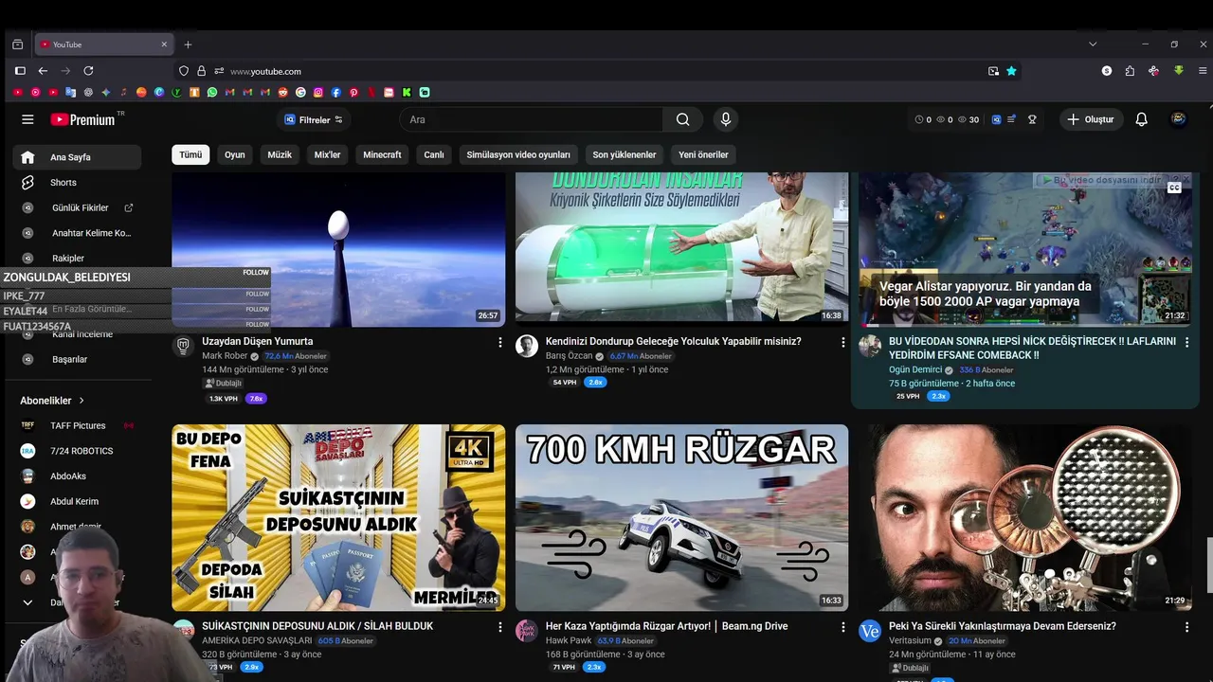Open the list all tabs chevron
Viewport: 1213px width, 682px height.
pyautogui.click(x=1093, y=44)
